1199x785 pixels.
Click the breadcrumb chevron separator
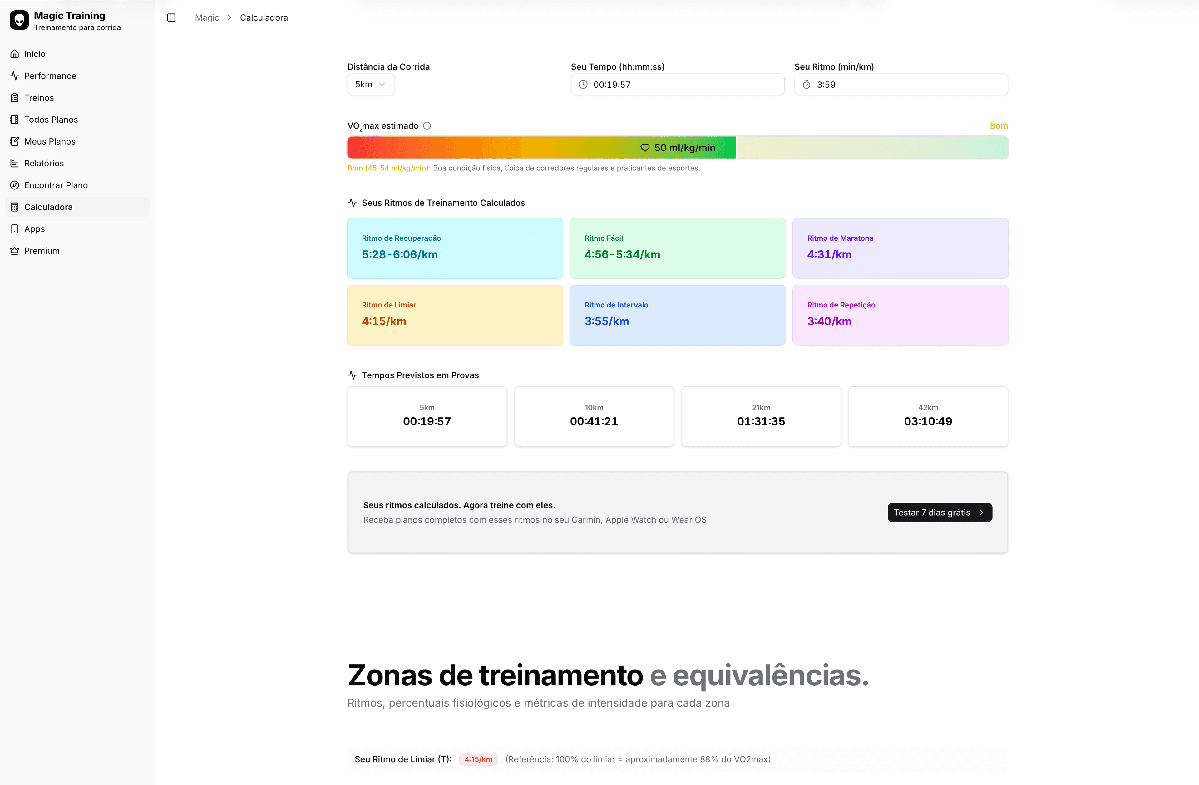pyautogui.click(x=229, y=17)
